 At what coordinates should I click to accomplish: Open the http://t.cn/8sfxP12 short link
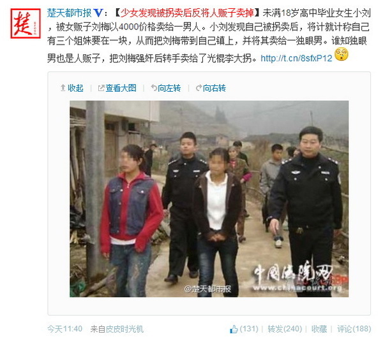tap(296, 58)
